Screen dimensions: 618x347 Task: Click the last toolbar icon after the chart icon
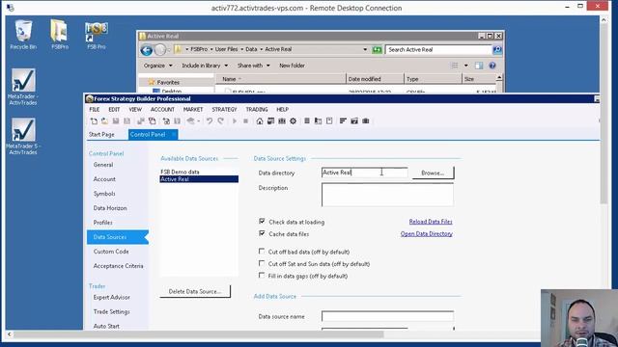(x=366, y=121)
